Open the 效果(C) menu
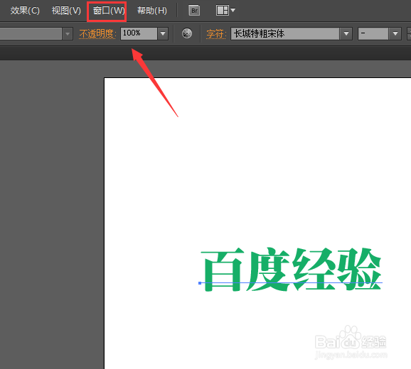411x369 pixels. 25,11
